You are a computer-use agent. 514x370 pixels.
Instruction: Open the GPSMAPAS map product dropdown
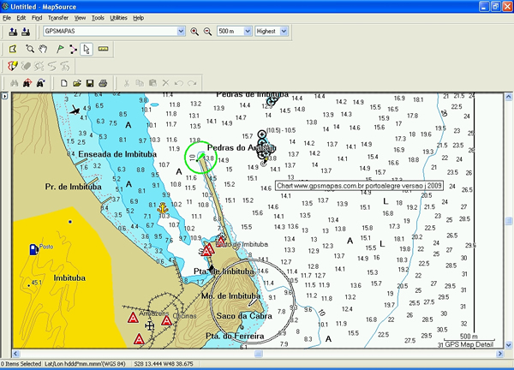point(182,32)
